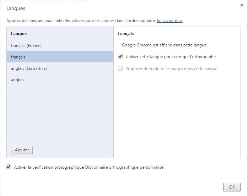
Task: Click the 'Ajoutez des langues' instruction text
Action: pos(81,21)
